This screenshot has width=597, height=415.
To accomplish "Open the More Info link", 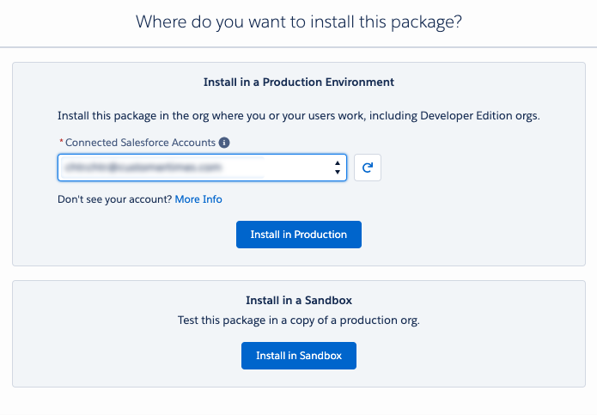I will pos(198,199).
